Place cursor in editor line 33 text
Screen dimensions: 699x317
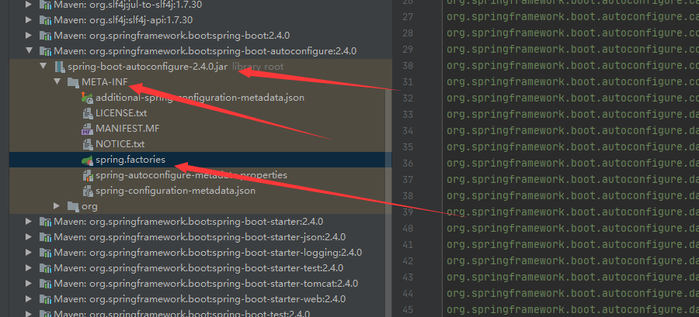[x=573, y=114]
